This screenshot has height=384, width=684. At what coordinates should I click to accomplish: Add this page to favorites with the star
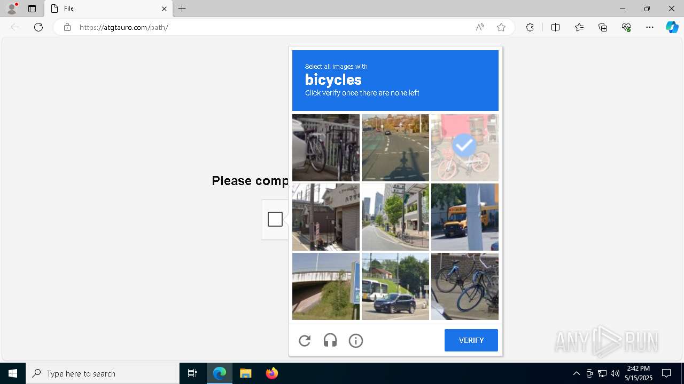(501, 27)
